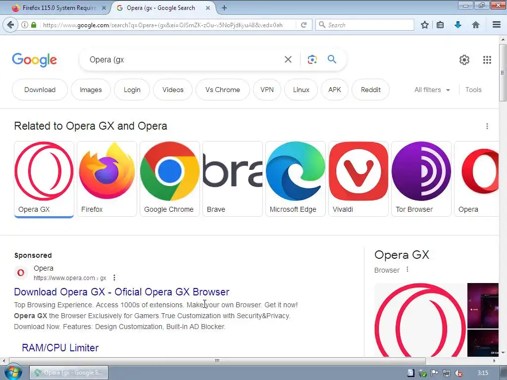Select the Brave browser card
The width and height of the screenshot is (507, 380).
[233, 179]
